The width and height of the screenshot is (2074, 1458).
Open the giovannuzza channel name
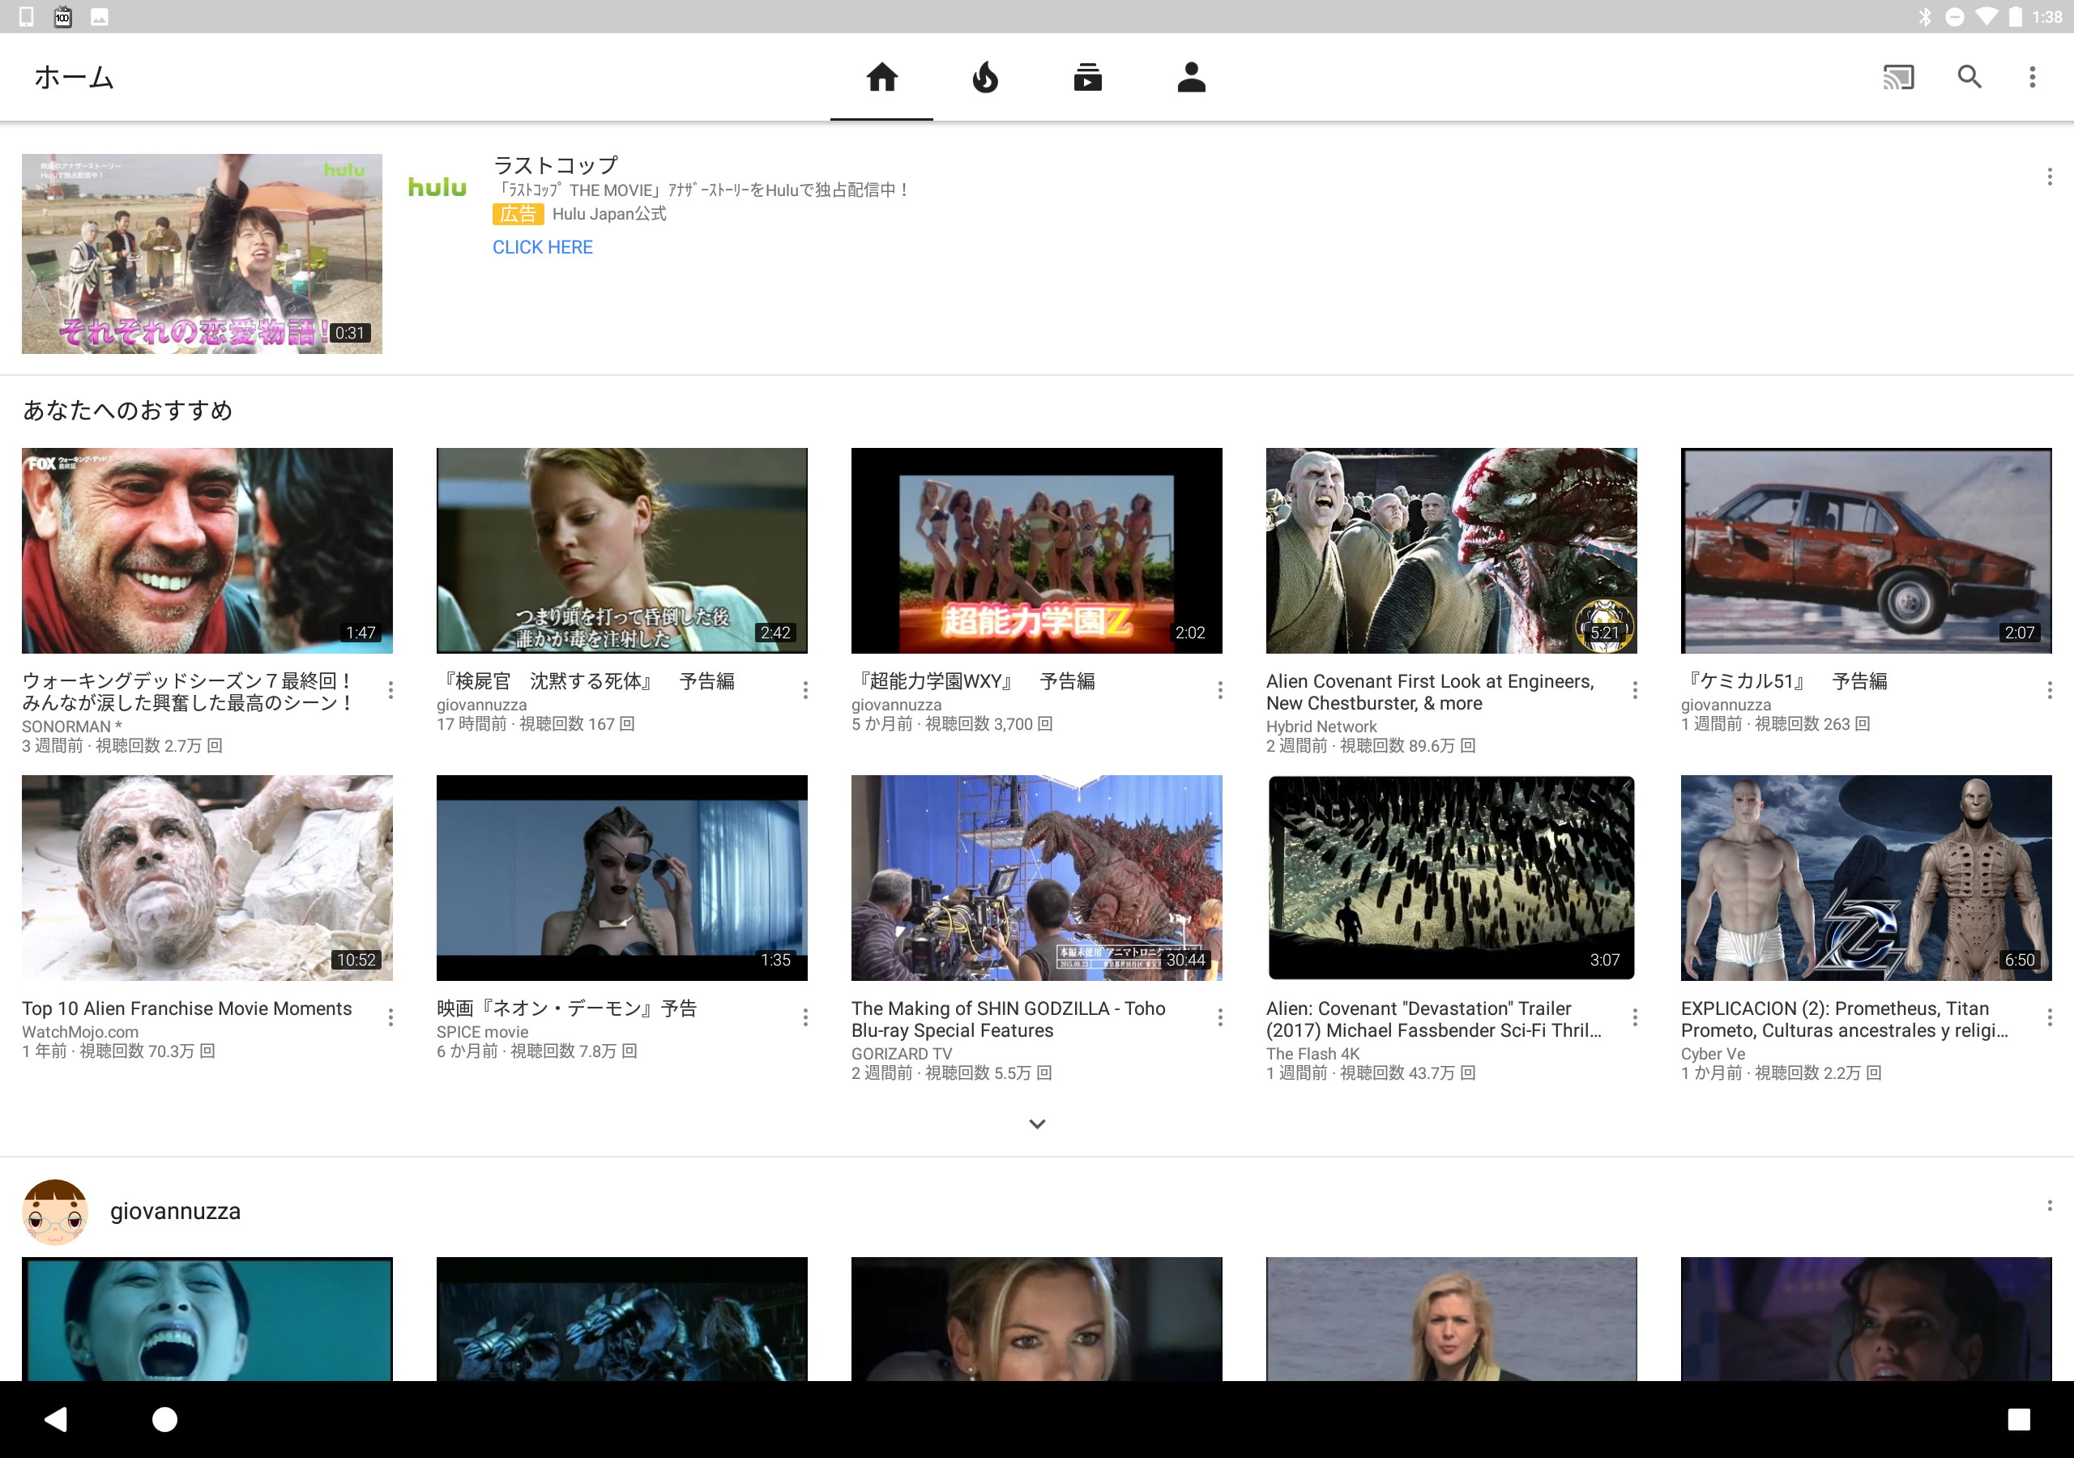pyautogui.click(x=175, y=1212)
